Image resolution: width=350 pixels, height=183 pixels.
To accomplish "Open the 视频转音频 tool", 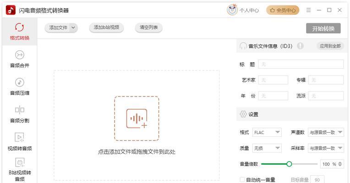I will point(20,142).
